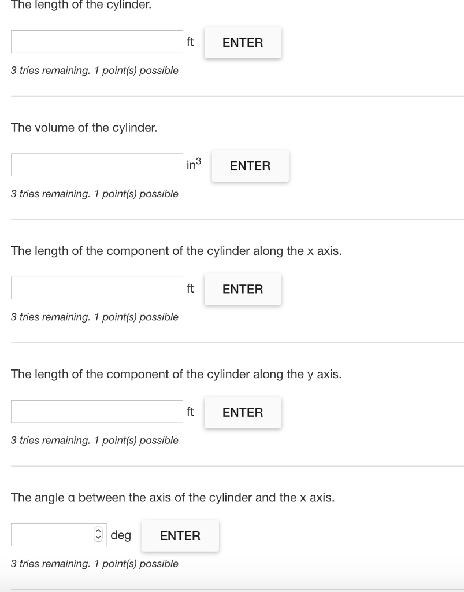Click the volume of the cylinder question text
The image size is (464, 592).
pyautogui.click(x=84, y=127)
